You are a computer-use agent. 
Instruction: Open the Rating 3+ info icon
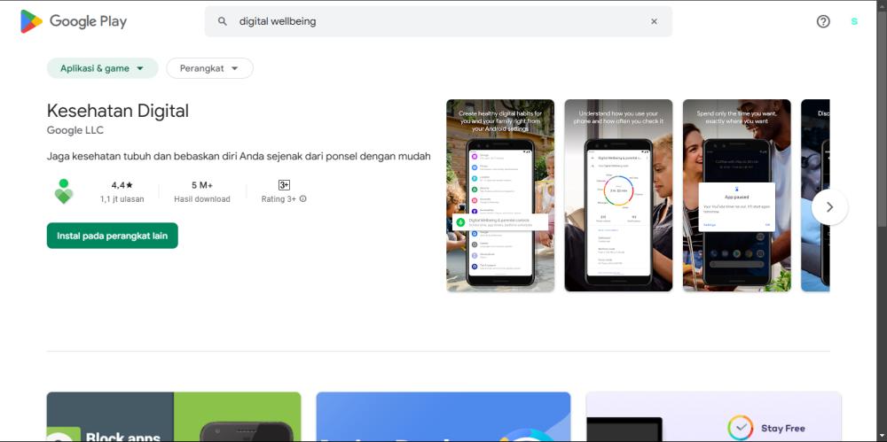(302, 199)
